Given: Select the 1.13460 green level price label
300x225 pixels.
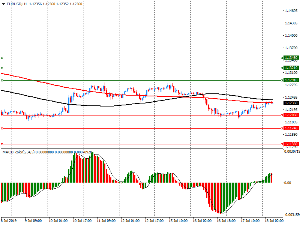Looking at the screenshot, I should click(x=291, y=58).
